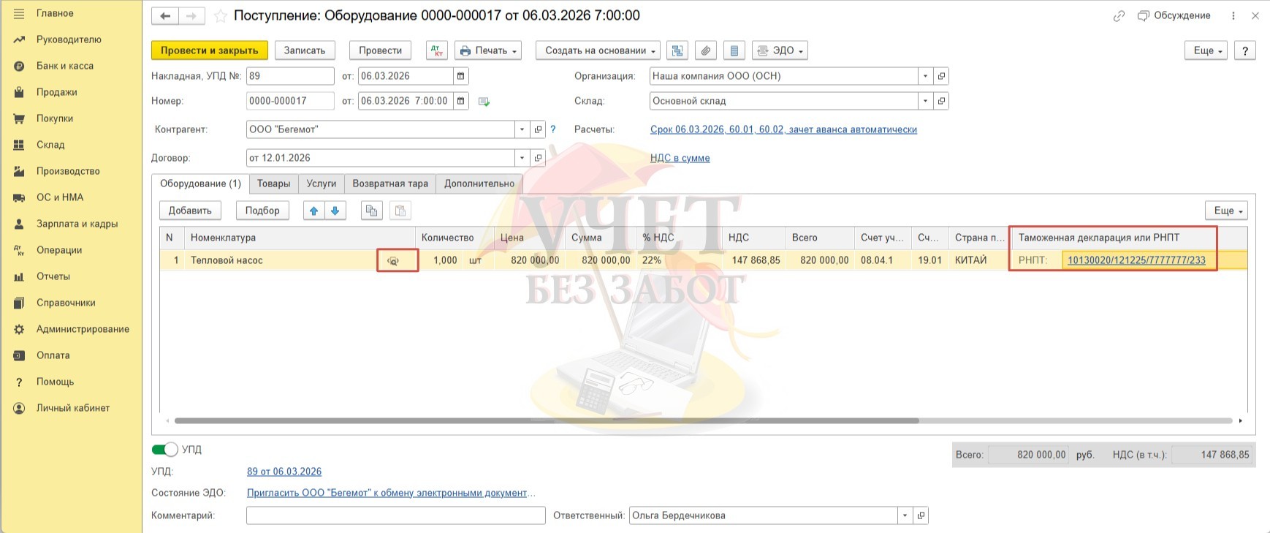Add document to favorites with star icon
Image resolution: width=1270 pixels, height=533 pixels.
[221, 16]
